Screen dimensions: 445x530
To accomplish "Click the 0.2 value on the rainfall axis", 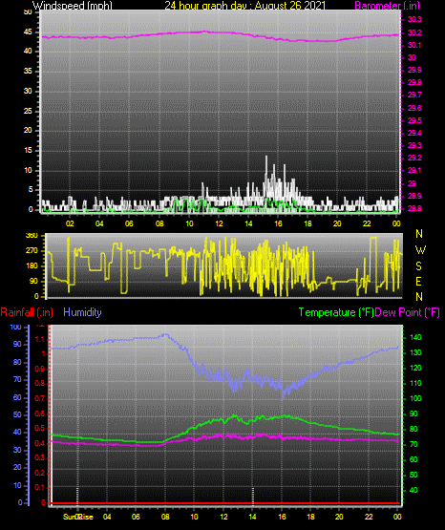I will 40,473.
